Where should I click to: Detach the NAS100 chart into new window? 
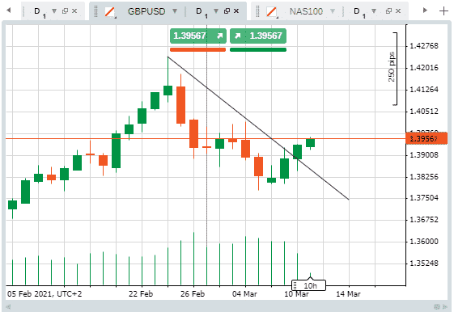click(x=388, y=11)
